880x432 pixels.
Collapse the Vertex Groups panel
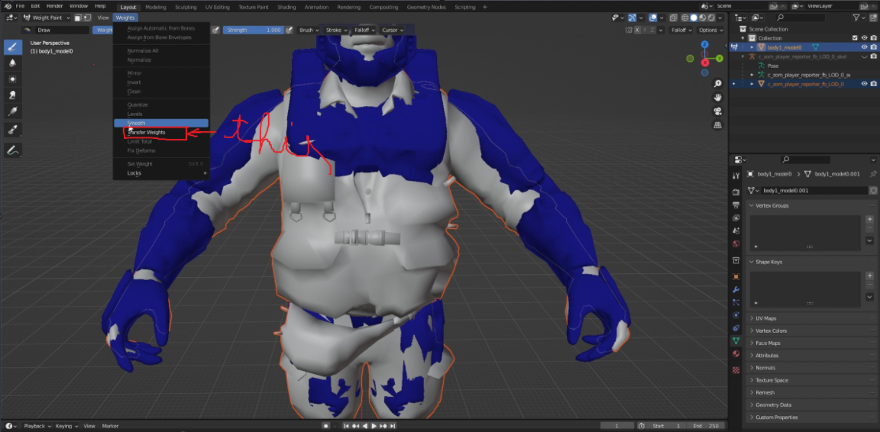(x=811, y=205)
